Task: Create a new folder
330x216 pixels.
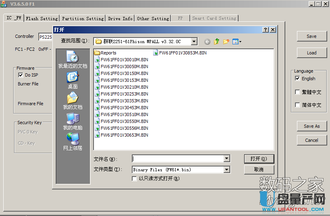Action: point(226,42)
